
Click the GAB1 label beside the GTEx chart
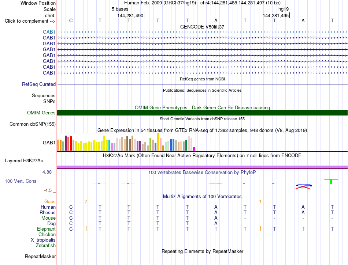(x=49, y=143)
